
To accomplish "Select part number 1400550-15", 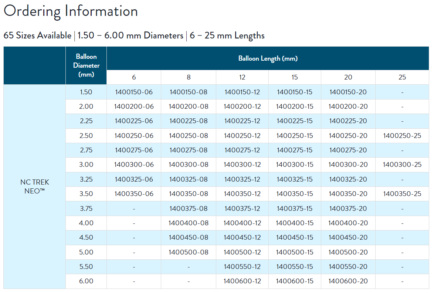I will pos(295,267).
